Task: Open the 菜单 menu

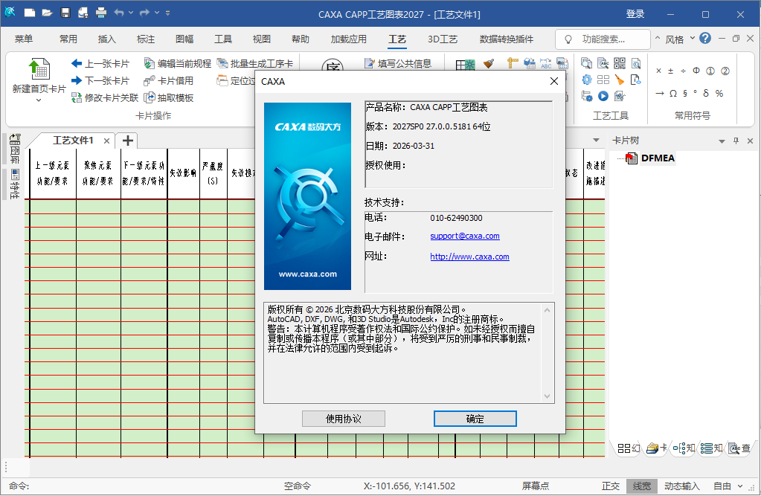Action: [23, 39]
